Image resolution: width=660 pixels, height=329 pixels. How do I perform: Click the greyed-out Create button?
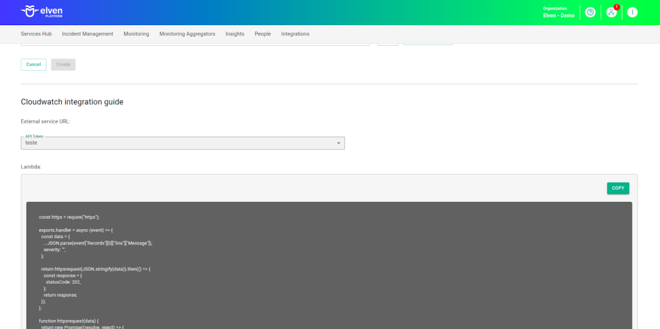pos(63,65)
